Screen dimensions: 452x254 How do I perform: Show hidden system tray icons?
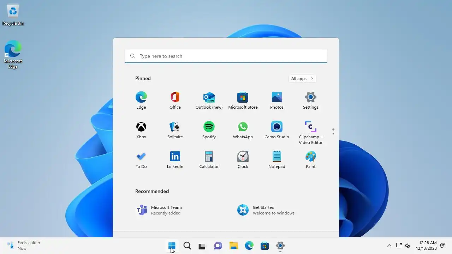(x=389, y=246)
